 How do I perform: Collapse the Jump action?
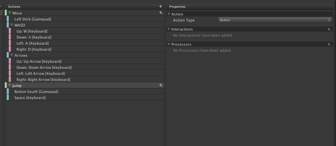[10, 86]
